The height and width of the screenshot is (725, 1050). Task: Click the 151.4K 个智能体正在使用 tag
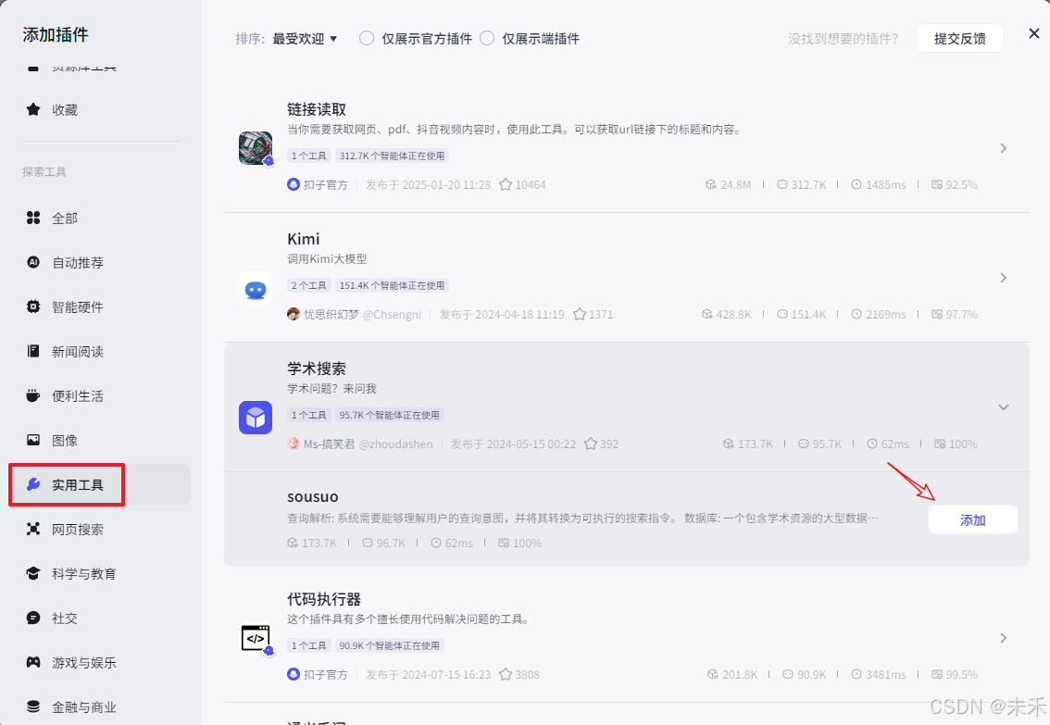tap(392, 286)
